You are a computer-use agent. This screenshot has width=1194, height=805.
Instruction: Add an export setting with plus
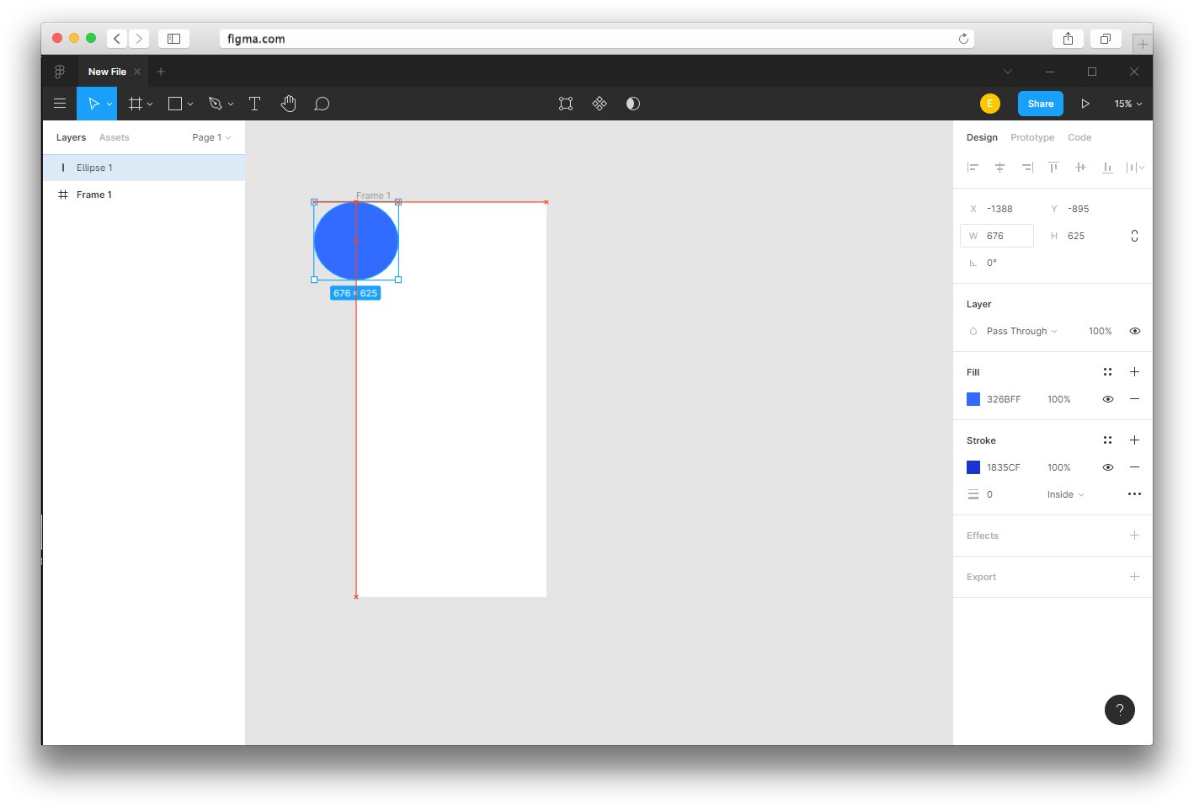pyautogui.click(x=1134, y=577)
